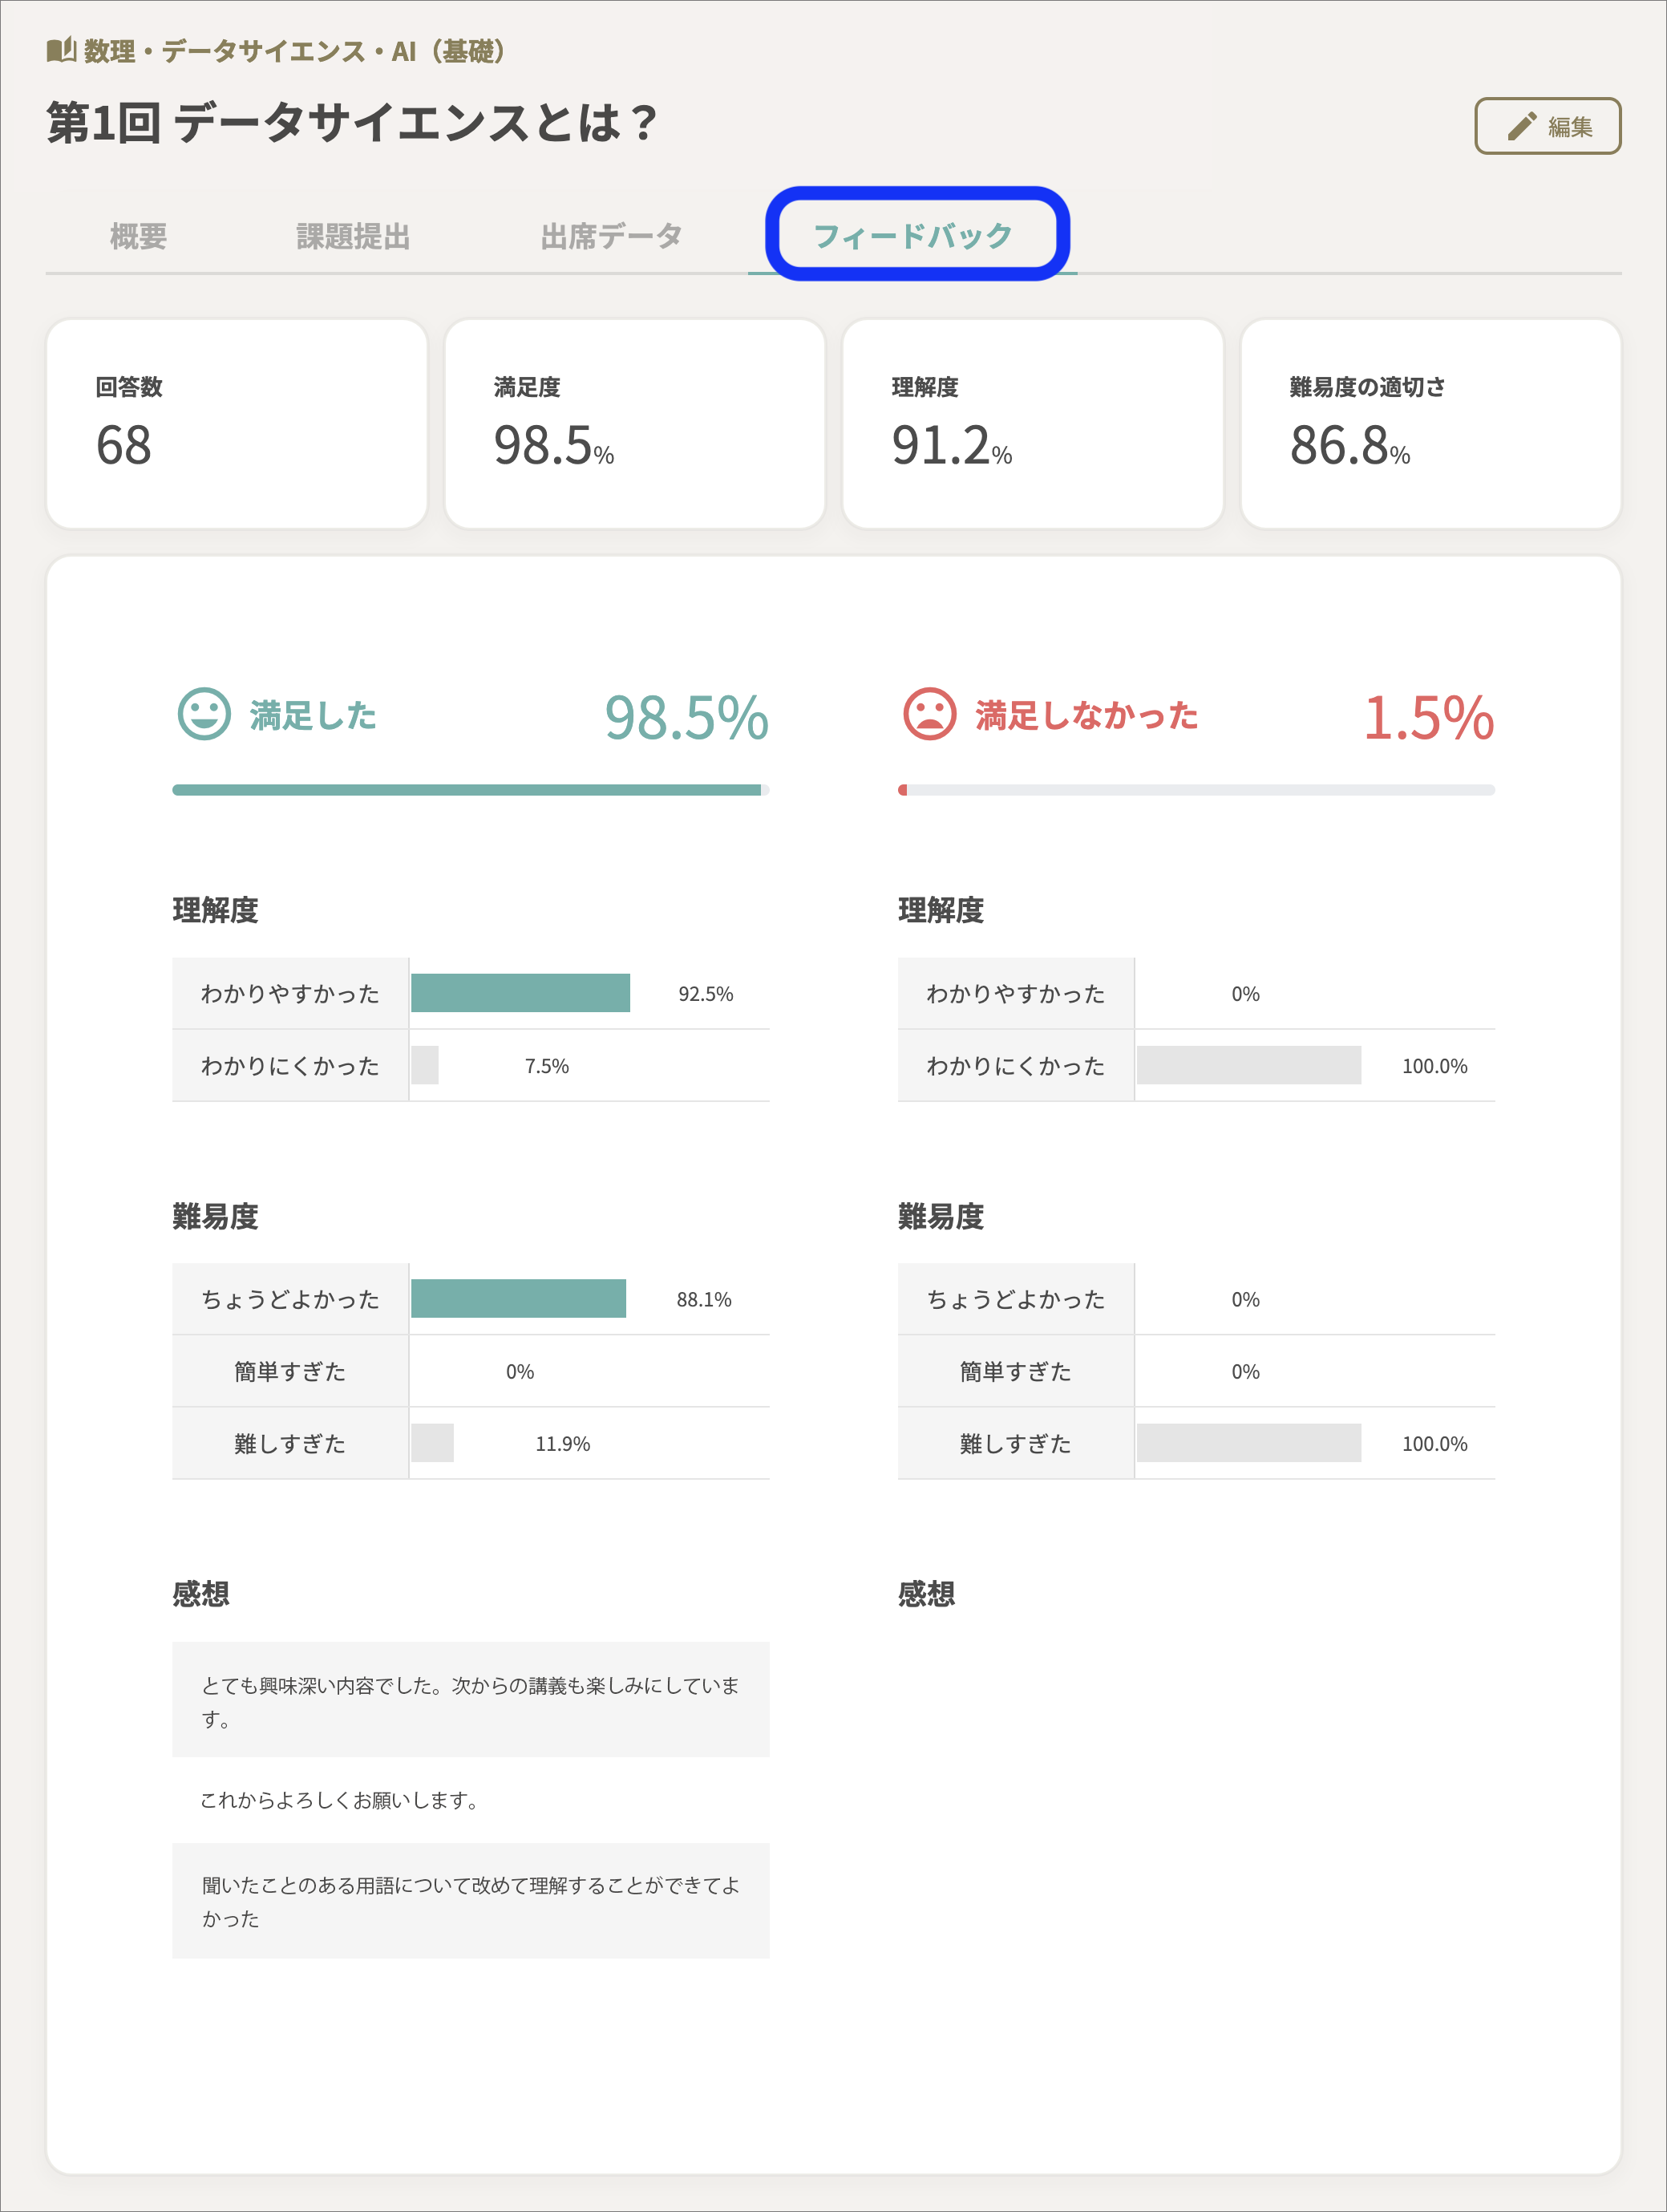Click the sad face icon for 満足しなかった
Image resolution: width=1667 pixels, height=2212 pixels.
tap(930, 714)
